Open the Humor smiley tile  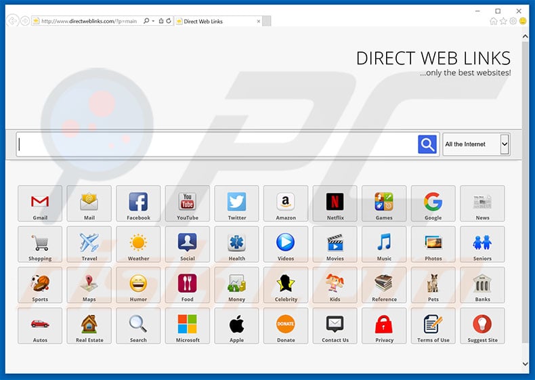pos(138,285)
